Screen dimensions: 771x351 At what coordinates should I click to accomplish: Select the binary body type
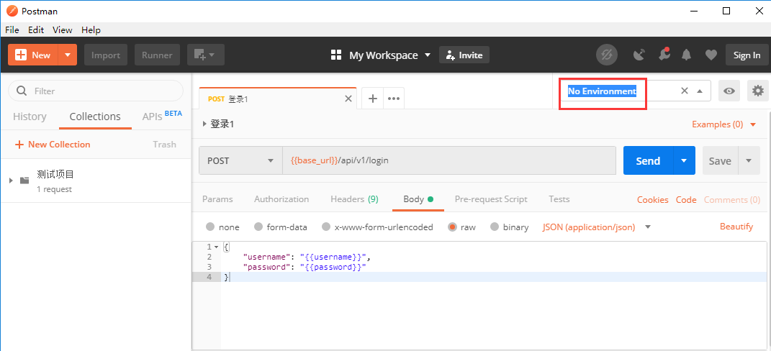(x=495, y=227)
